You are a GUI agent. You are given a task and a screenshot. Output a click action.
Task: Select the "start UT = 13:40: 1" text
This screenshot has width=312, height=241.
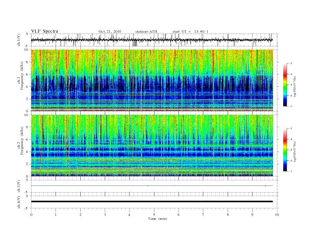(x=190, y=32)
